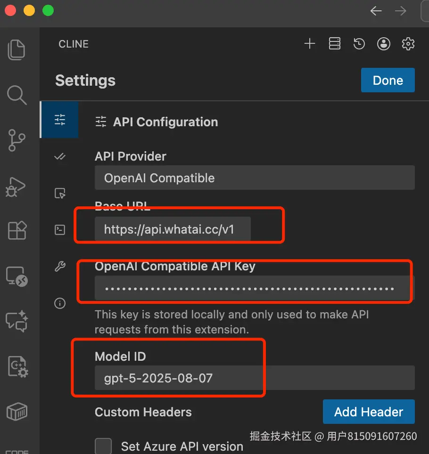Click Done to save Cline settings
The image size is (429, 454).
388,80
